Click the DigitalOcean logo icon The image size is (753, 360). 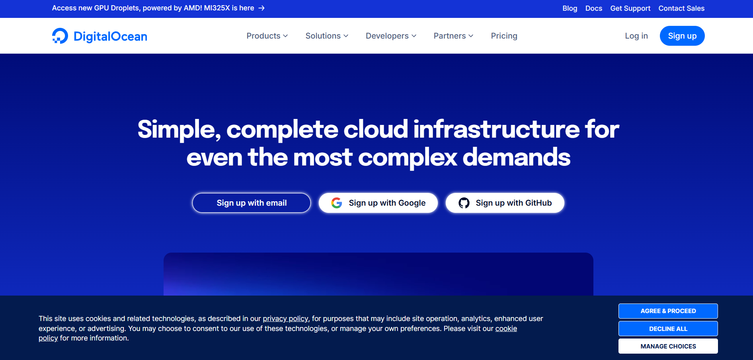[x=60, y=36]
